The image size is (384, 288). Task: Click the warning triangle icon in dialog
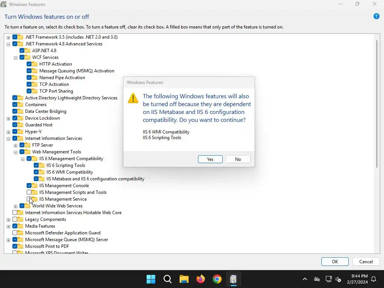tap(133, 98)
